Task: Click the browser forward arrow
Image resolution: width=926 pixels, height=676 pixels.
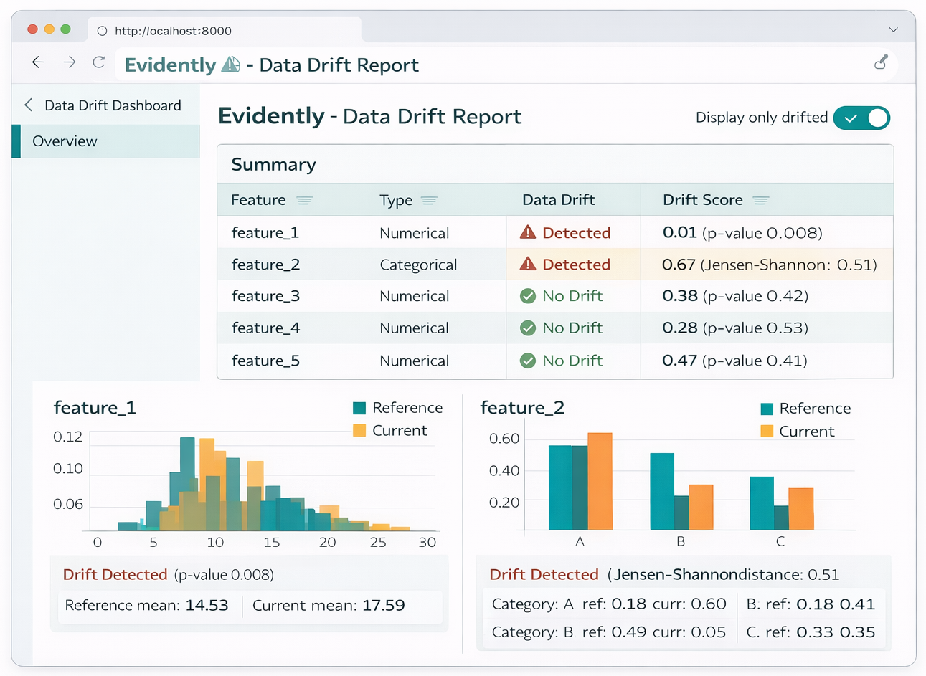Action: pyautogui.click(x=70, y=63)
